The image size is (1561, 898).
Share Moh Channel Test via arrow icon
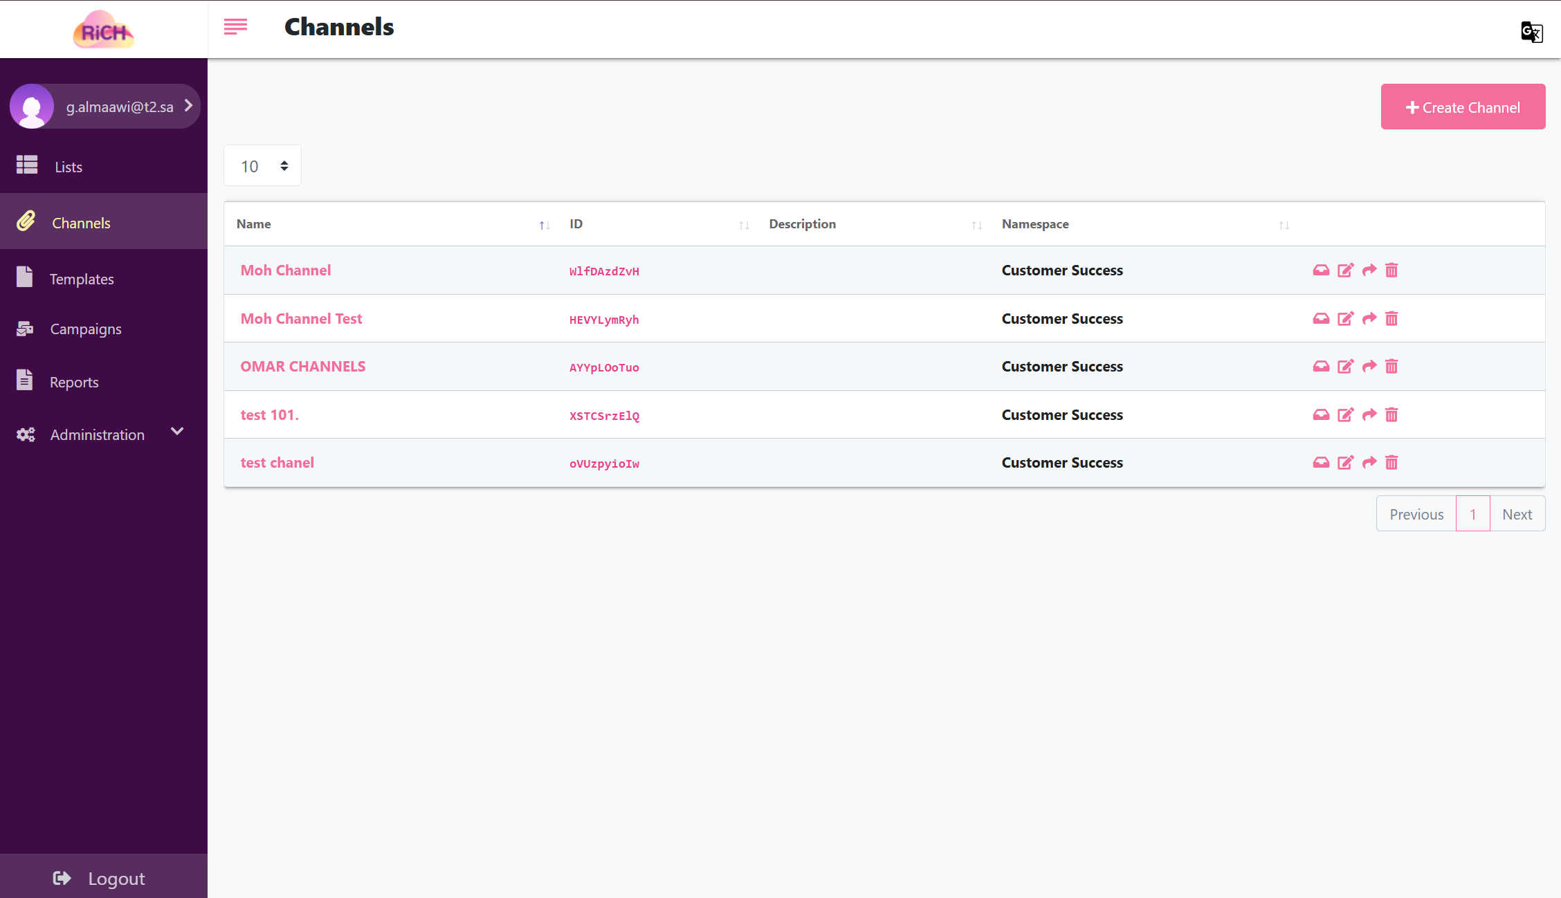click(1369, 319)
